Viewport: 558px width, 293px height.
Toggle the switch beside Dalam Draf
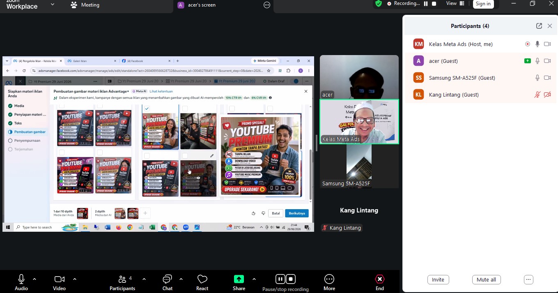coord(294,81)
